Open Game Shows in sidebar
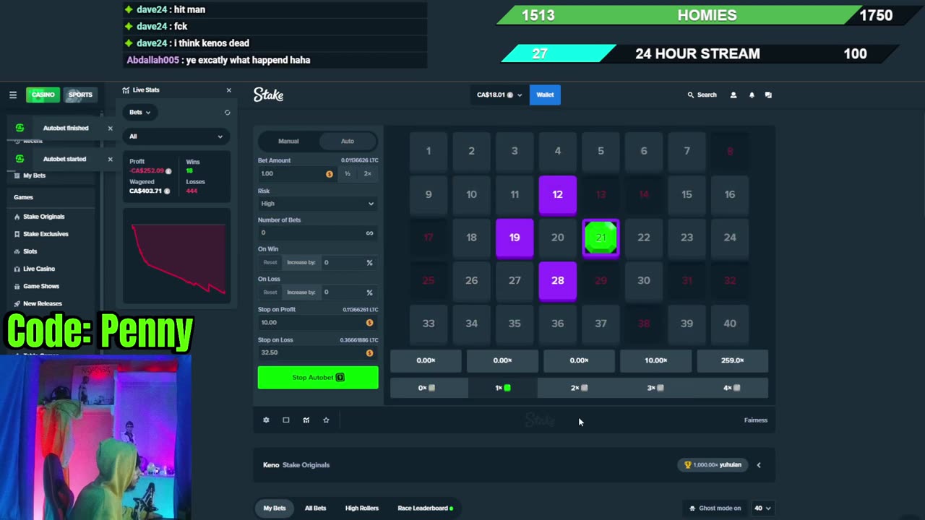The height and width of the screenshot is (520, 925). pyautogui.click(x=41, y=286)
